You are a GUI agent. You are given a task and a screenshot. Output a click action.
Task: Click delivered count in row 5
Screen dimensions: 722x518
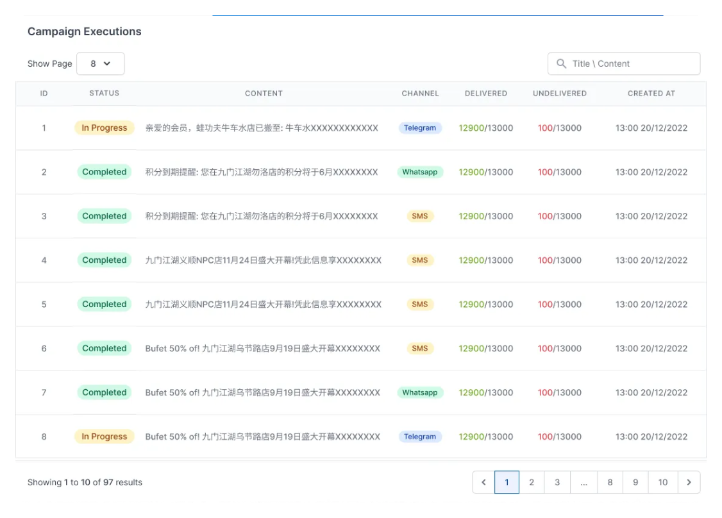(486, 305)
